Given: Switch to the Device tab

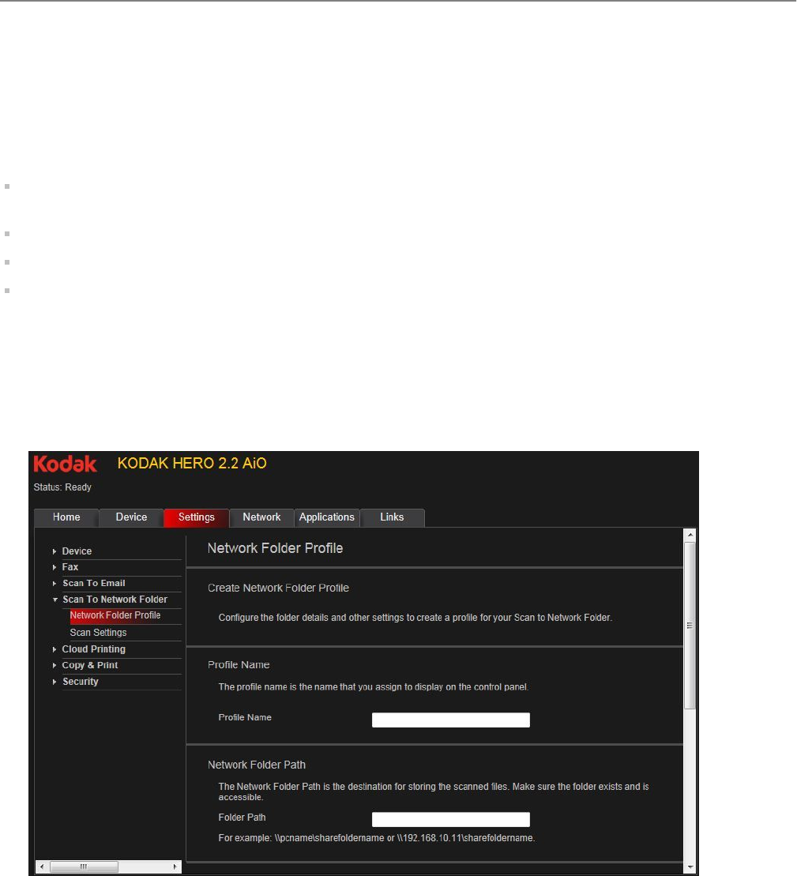Looking at the screenshot, I should point(131,517).
